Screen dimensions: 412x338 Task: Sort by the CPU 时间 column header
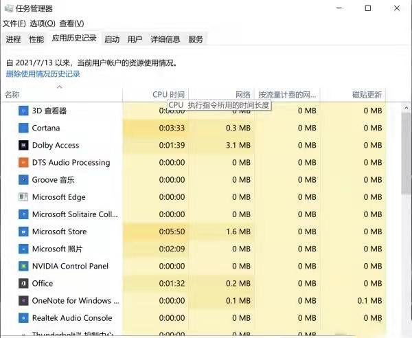point(168,94)
